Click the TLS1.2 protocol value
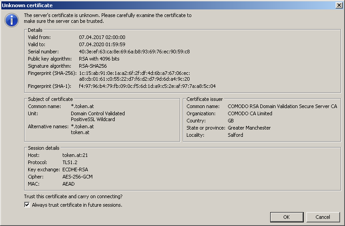The width and height of the screenshot is (345, 226). pyautogui.click(x=70, y=162)
